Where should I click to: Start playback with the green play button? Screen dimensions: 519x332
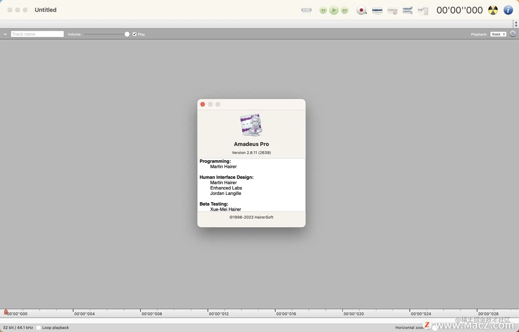coord(334,10)
